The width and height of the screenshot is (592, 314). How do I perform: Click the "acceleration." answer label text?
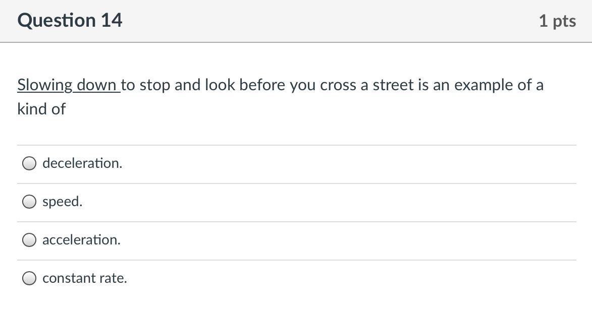[81, 240]
